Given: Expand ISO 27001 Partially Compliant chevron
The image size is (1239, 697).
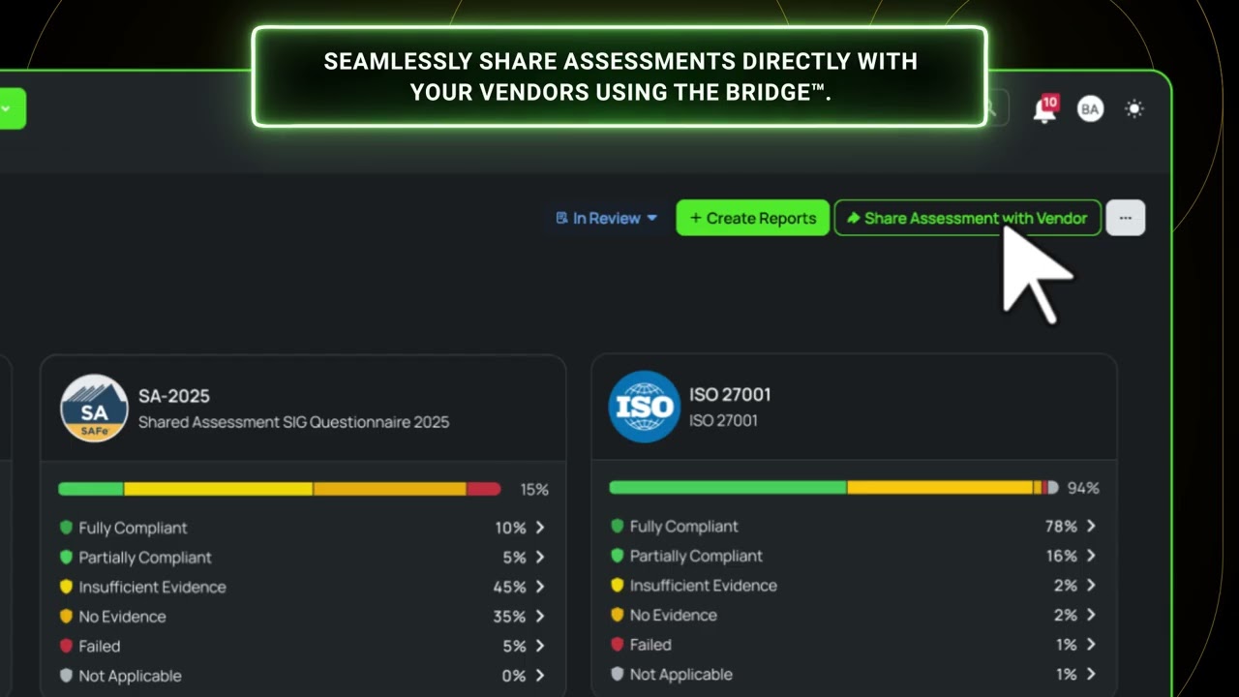Looking at the screenshot, I should 1091,556.
